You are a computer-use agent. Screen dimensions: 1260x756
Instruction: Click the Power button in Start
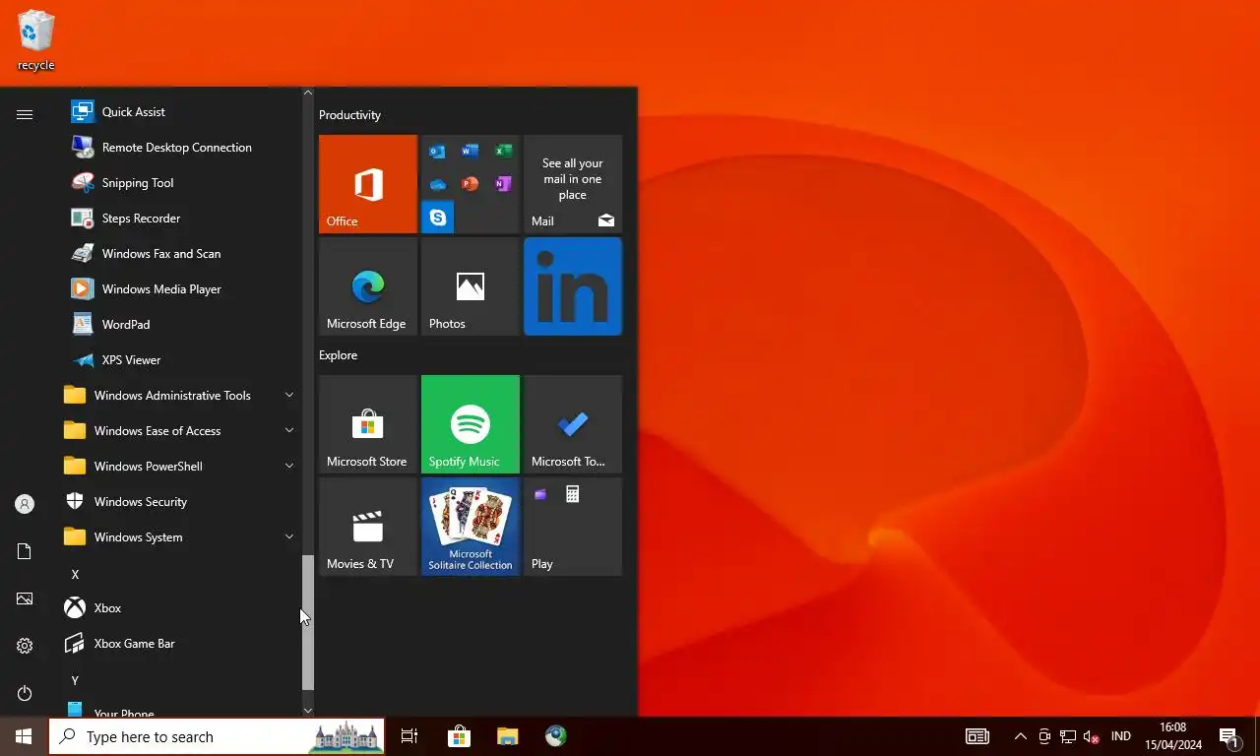[x=25, y=693]
